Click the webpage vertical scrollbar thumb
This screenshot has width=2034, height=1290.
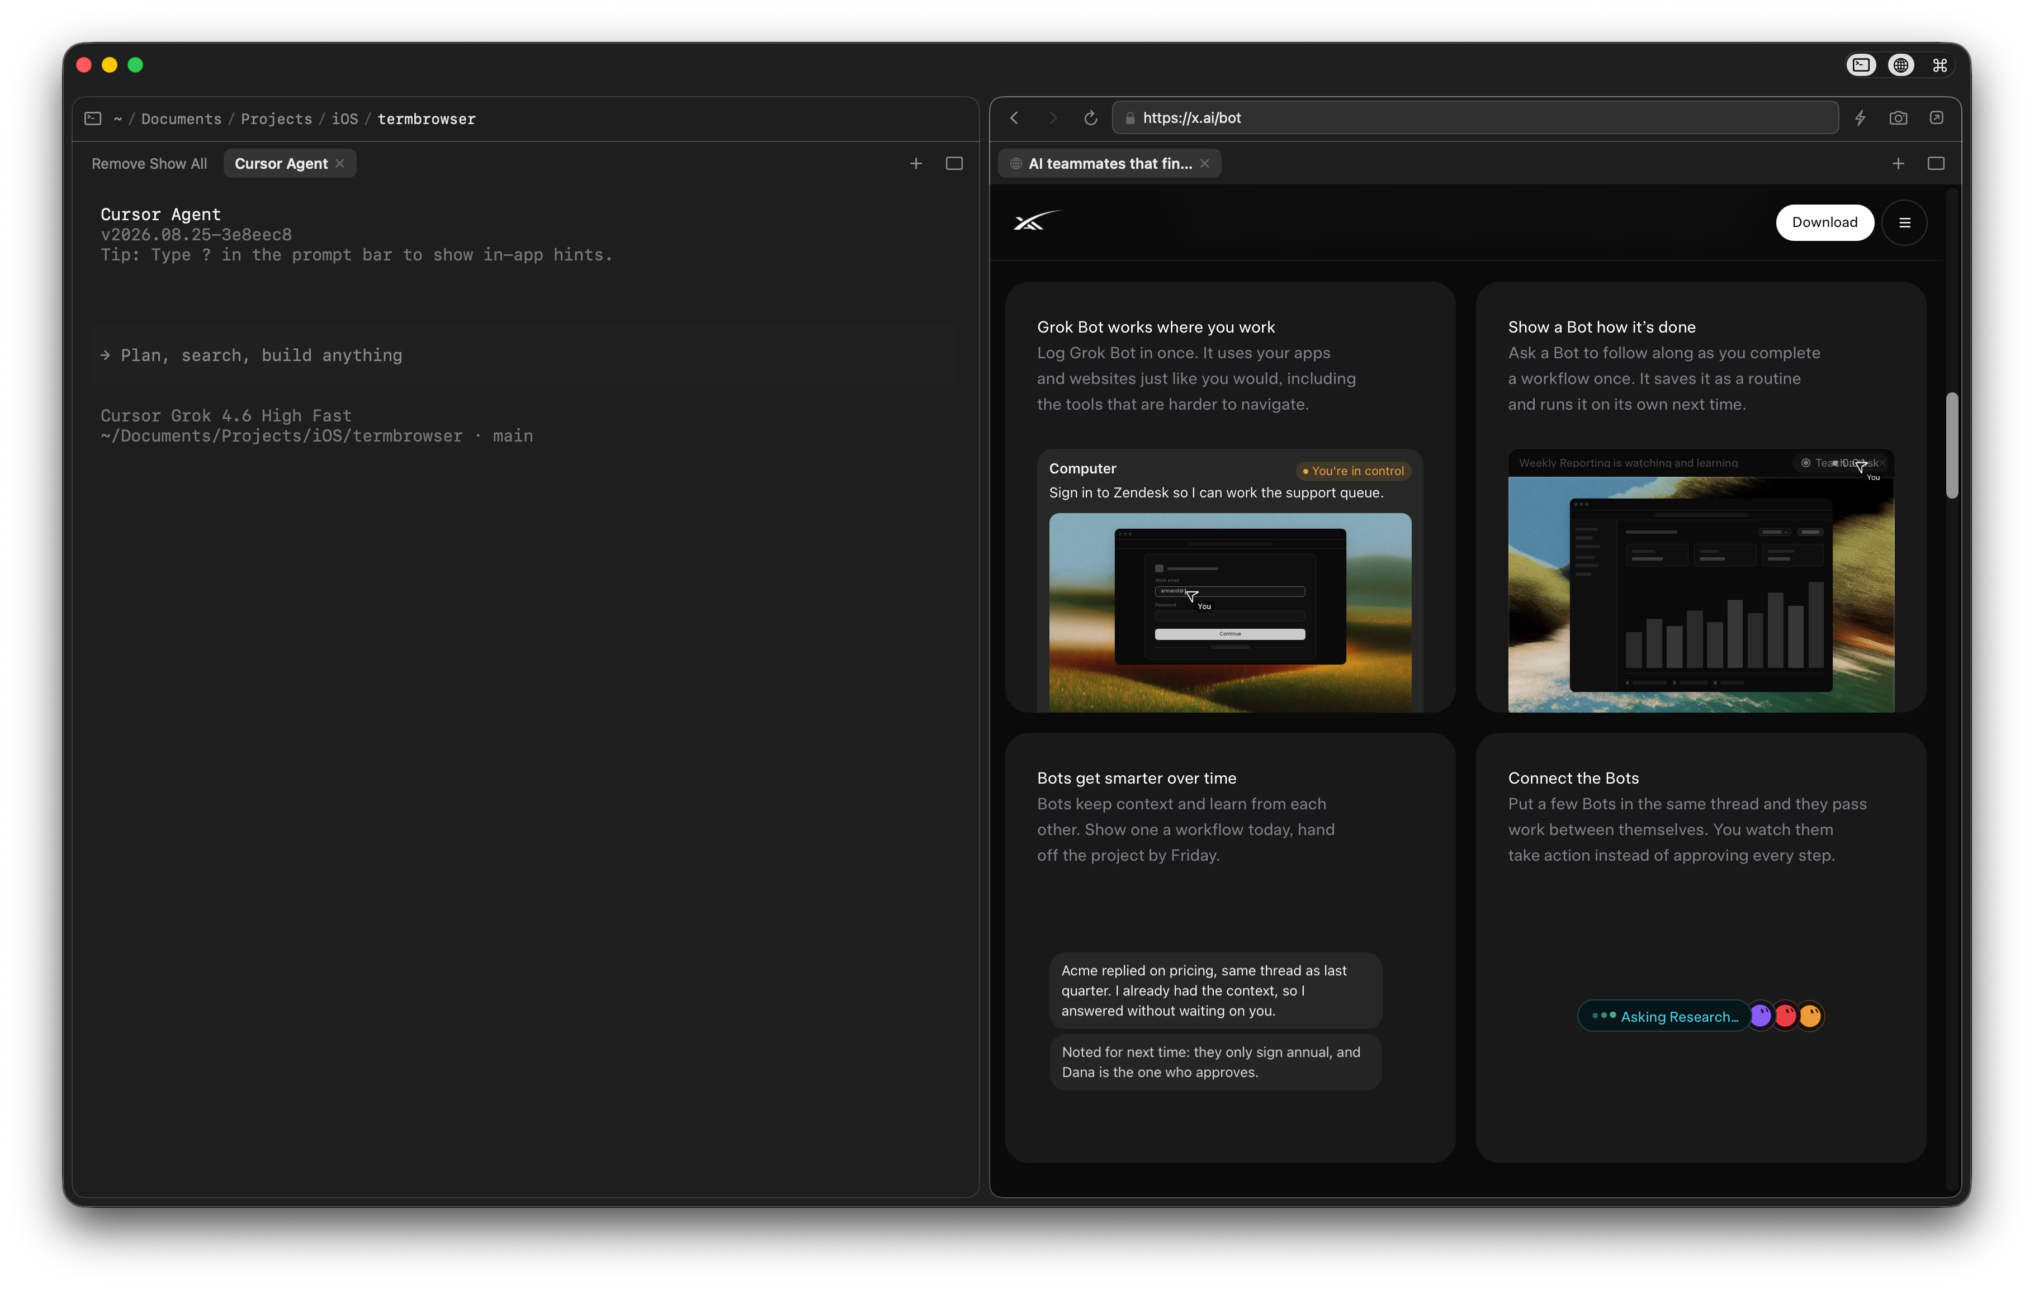(1951, 445)
